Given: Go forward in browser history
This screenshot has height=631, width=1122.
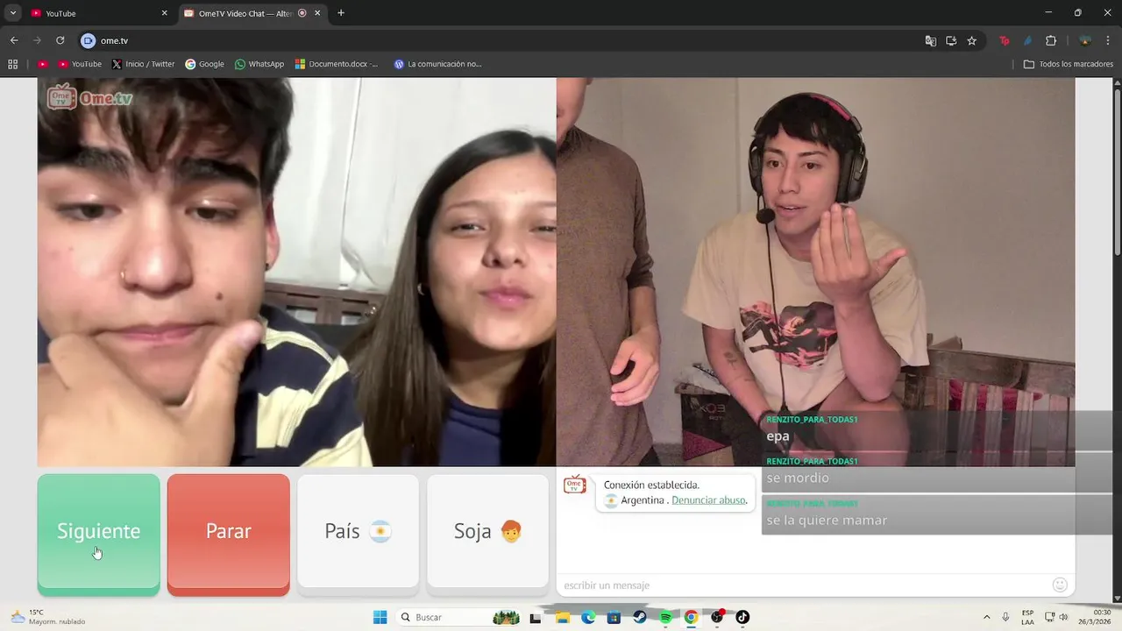Looking at the screenshot, I should pyautogui.click(x=37, y=40).
